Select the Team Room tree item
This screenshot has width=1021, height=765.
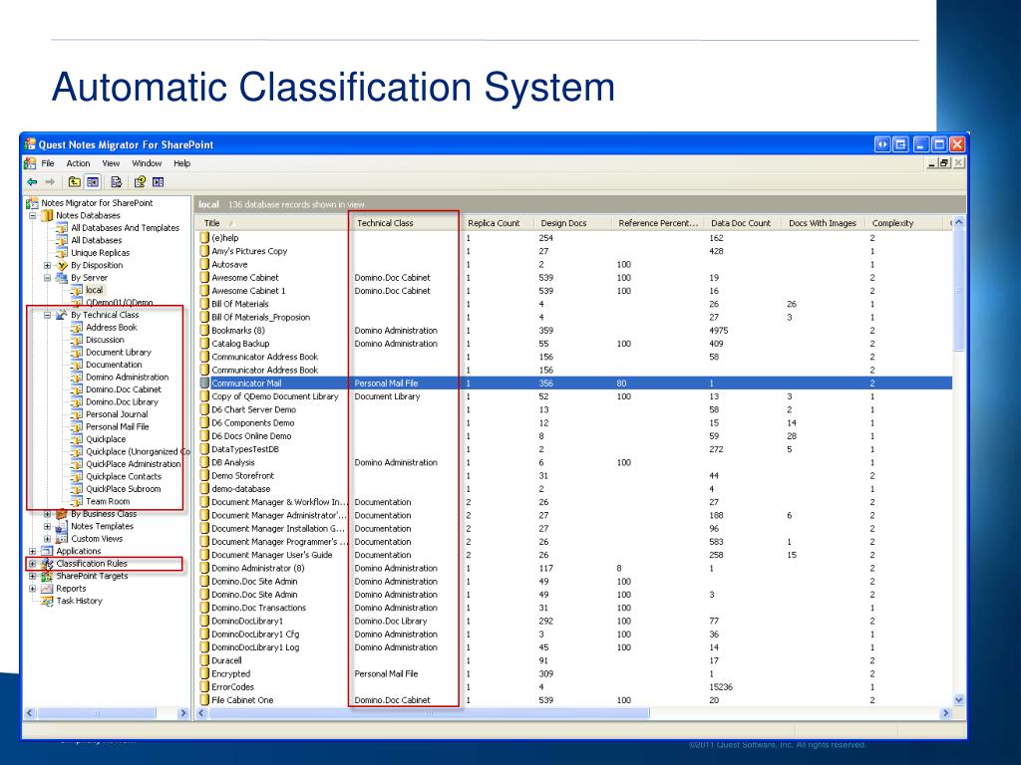click(108, 502)
